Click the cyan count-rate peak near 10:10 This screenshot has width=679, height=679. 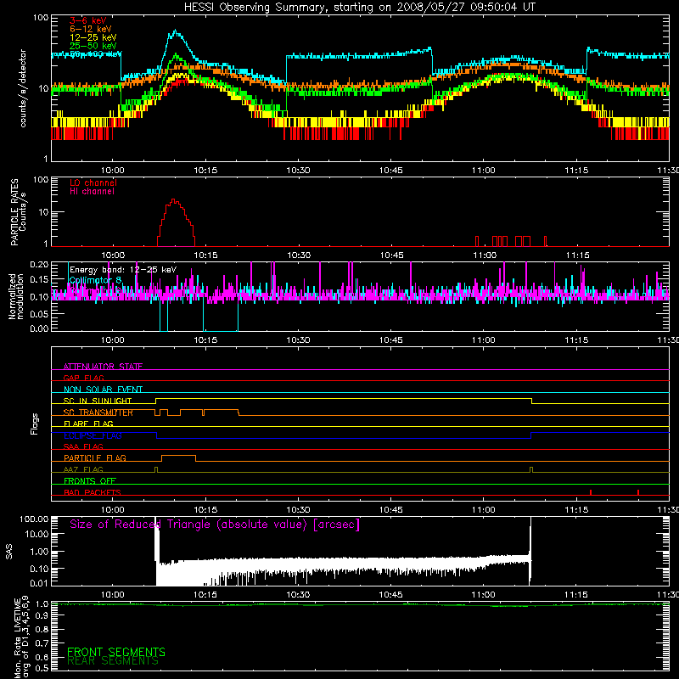pyautogui.click(x=175, y=31)
